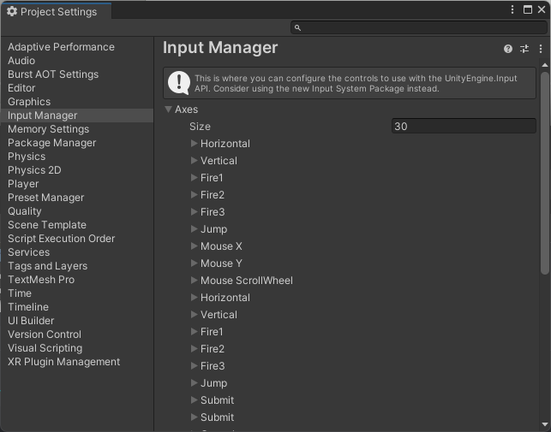Open the Graphics settings category
This screenshot has height=432, width=551.
[29, 102]
